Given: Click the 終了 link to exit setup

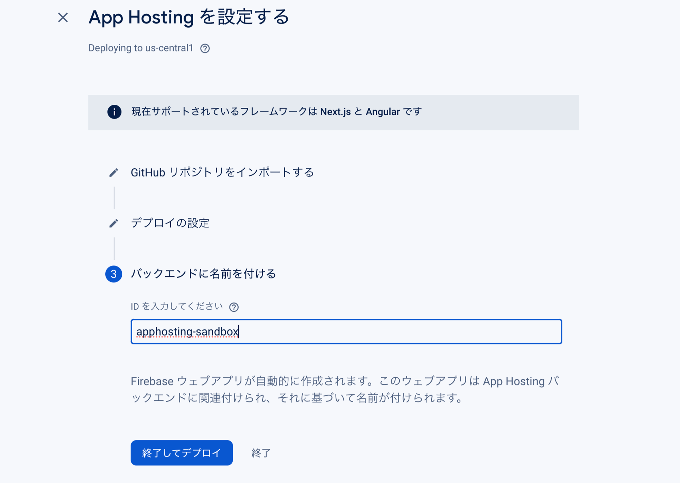Looking at the screenshot, I should click(x=260, y=452).
